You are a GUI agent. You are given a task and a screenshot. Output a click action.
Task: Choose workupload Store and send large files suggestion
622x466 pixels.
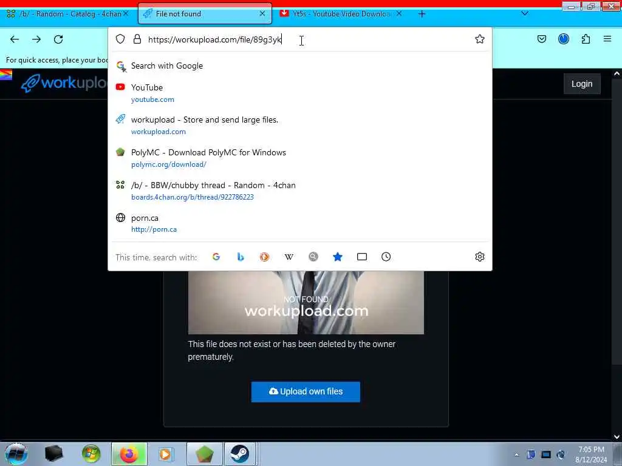coord(299,125)
